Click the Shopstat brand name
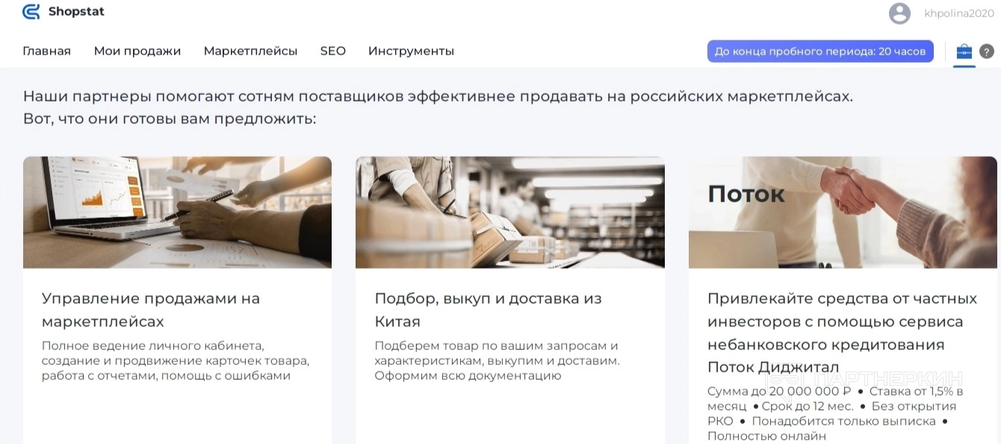 coord(76,12)
